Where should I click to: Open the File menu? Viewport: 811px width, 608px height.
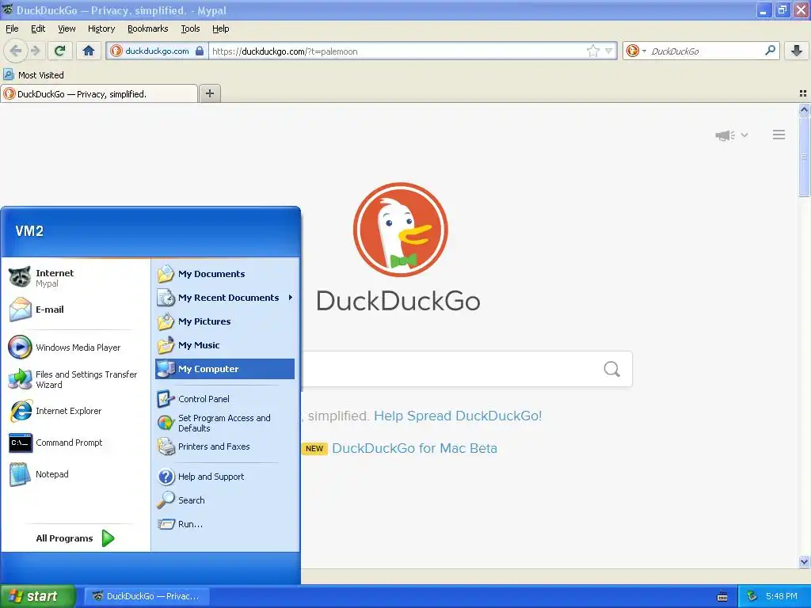(x=12, y=28)
